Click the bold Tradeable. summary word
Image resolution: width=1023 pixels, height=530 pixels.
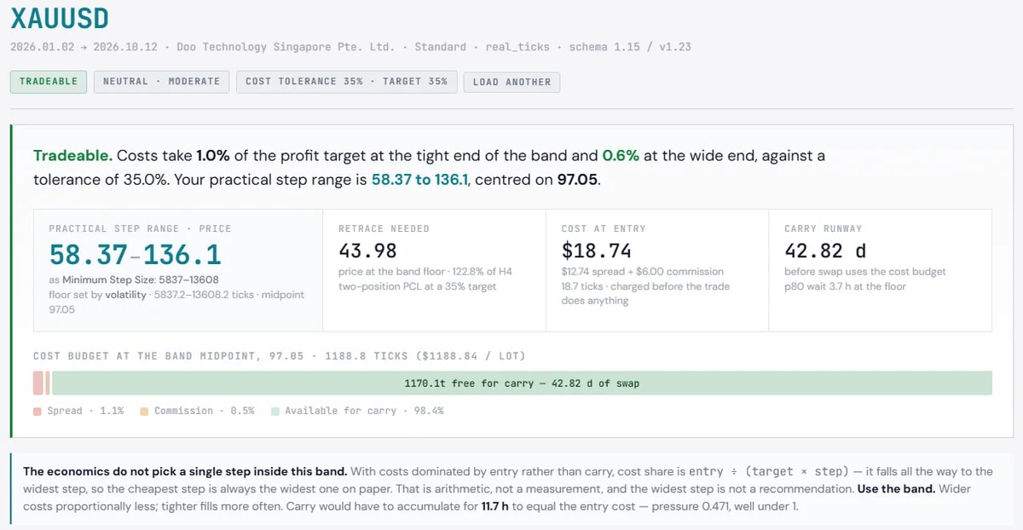point(72,156)
